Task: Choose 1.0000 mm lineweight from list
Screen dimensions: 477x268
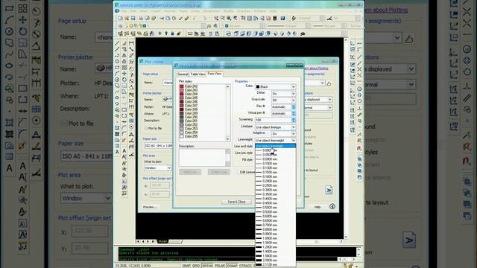Action: pyautogui.click(x=275, y=238)
